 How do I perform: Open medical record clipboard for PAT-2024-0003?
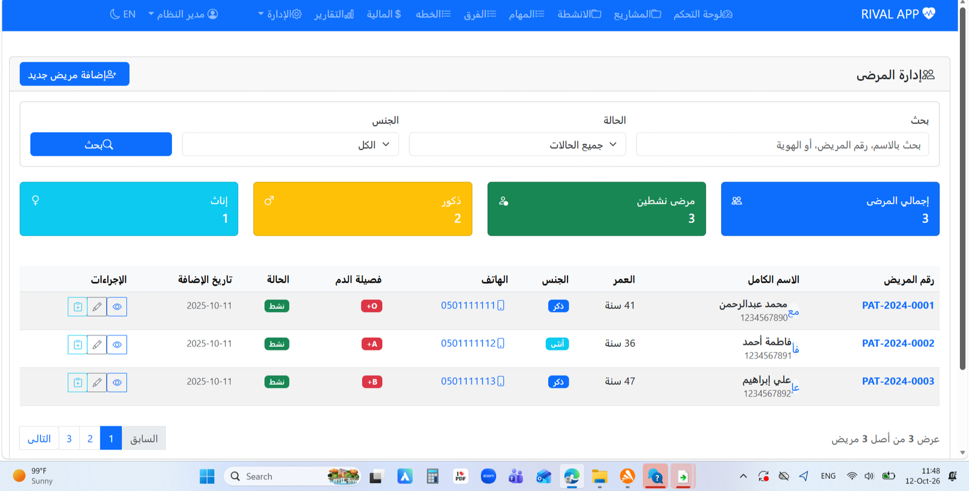pos(78,383)
